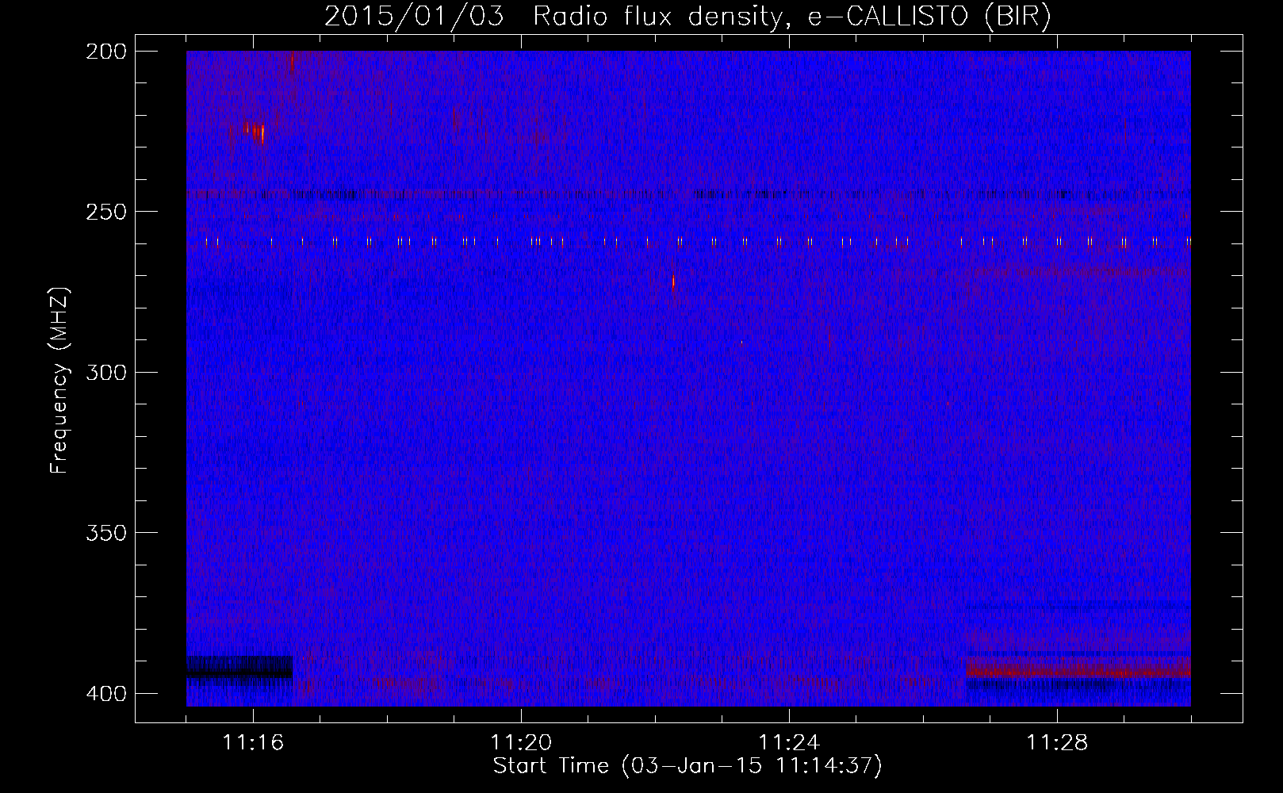Click the 11:16 time tick label
Image resolution: width=1283 pixels, height=793 pixels.
click(x=253, y=742)
